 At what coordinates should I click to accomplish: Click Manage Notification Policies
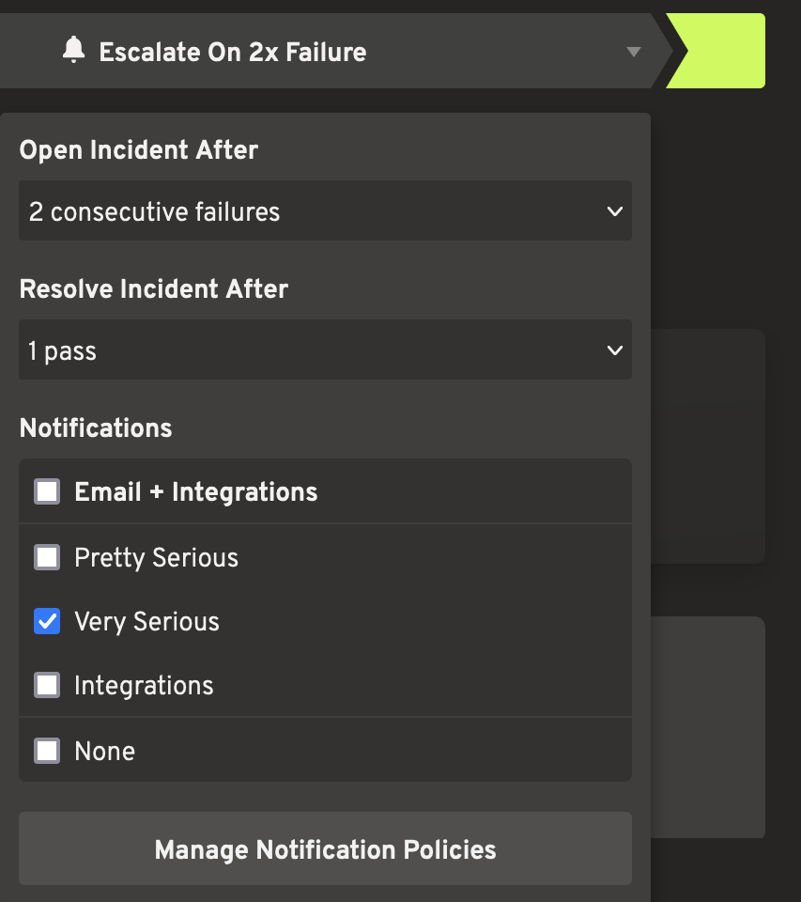[x=325, y=848]
